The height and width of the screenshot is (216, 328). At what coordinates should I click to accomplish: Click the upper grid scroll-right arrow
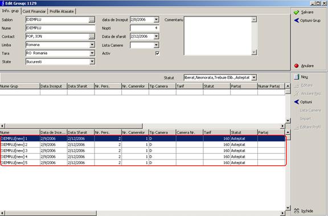pos(282,126)
